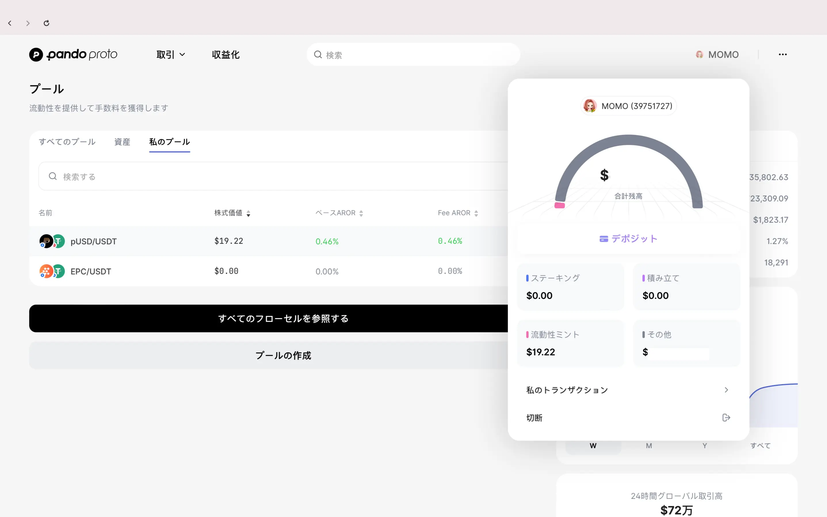The image size is (827, 517).
Task: Click the デポジット button
Action: (x=628, y=239)
